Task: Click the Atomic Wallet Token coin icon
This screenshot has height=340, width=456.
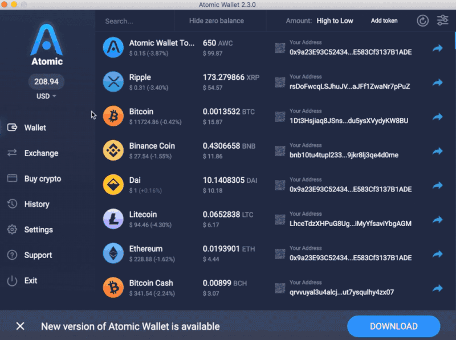Action: [x=113, y=47]
